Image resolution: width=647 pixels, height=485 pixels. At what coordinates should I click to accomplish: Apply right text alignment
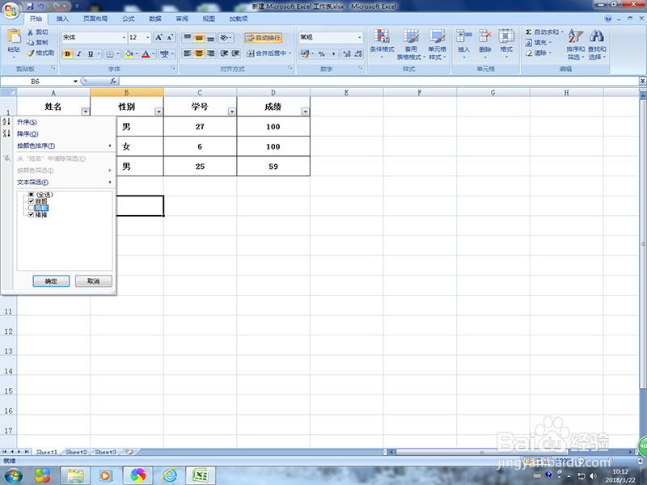pyautogui.click(x=210, y=53)
